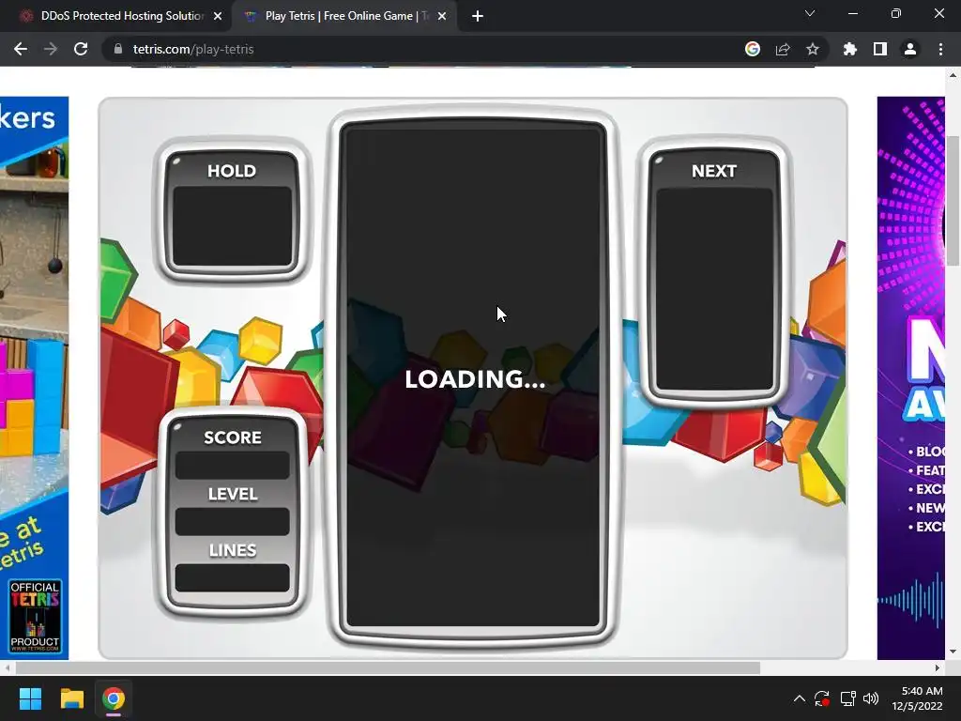Open the tab search chevron
Screen dimensions: 961x721
pos(810,13)
